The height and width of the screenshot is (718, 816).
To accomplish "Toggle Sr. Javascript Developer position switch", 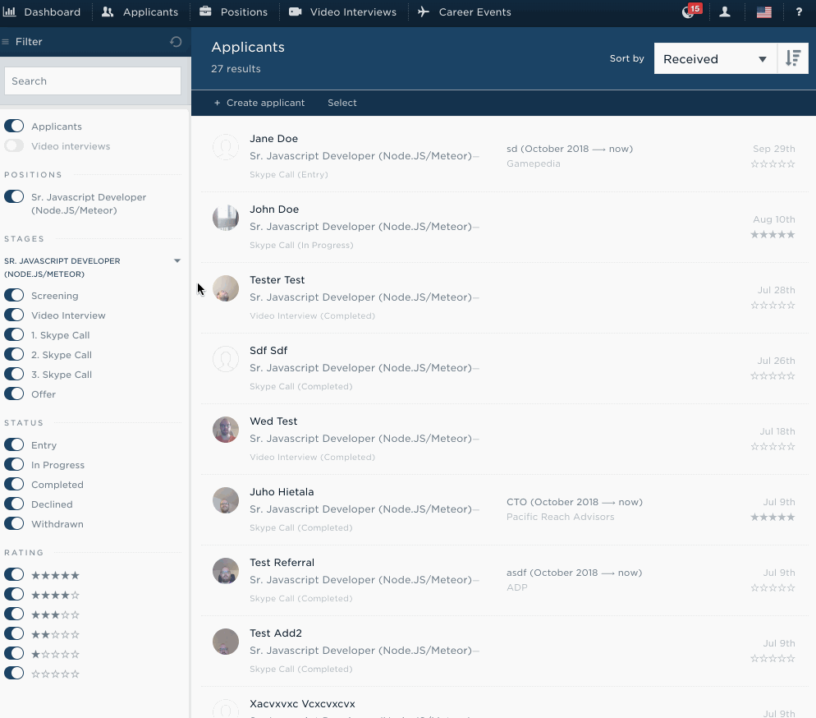I will coord(14,196).
